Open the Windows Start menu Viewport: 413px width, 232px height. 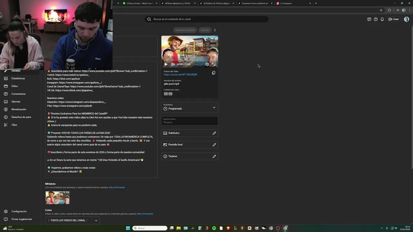pos(128,228)
